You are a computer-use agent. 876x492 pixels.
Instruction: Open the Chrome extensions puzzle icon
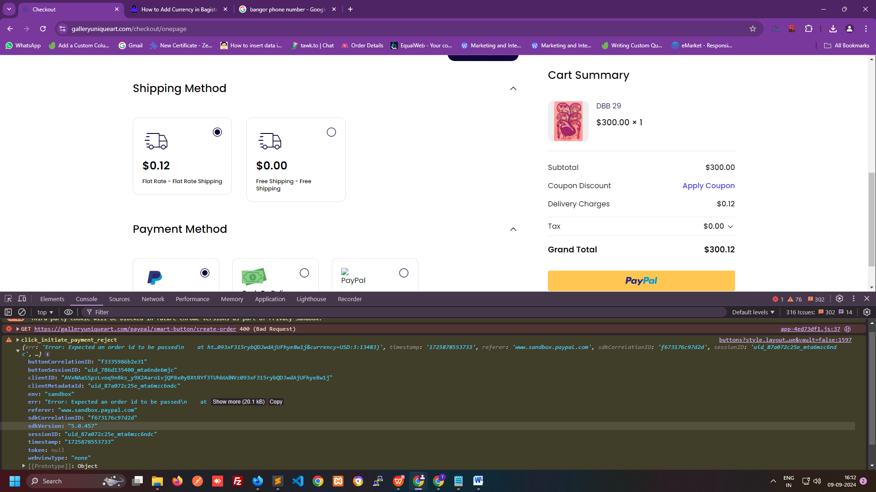click(808, 29)
